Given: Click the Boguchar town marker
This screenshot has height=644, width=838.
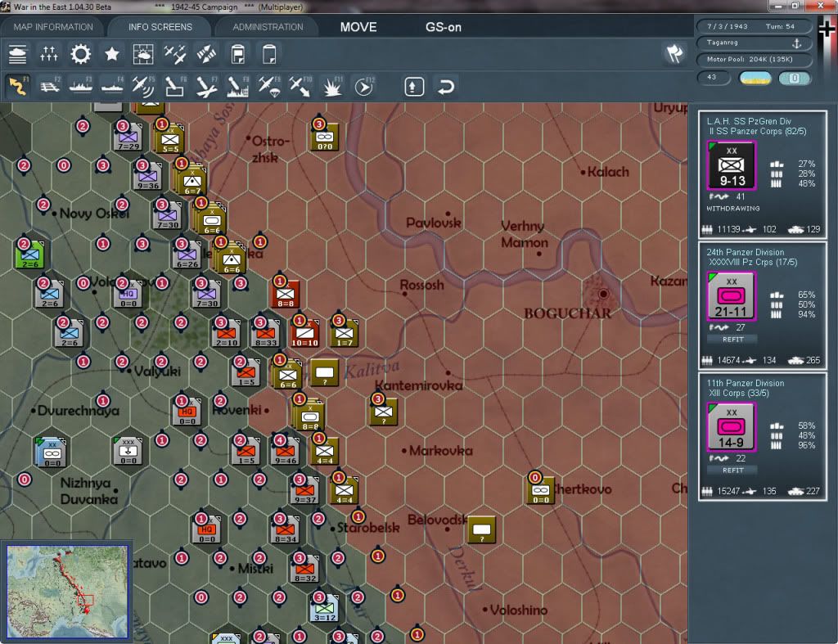Looking at the screenshot, I should [603, 294].
